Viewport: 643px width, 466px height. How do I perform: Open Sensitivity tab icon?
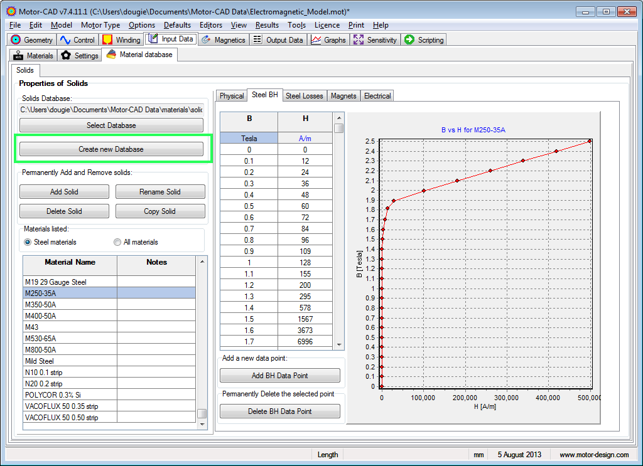click(x=359, y=40)
